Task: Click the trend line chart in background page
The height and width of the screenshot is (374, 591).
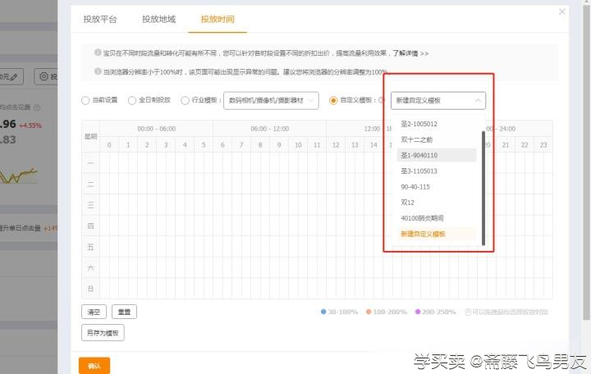Action: pos(18,176)
